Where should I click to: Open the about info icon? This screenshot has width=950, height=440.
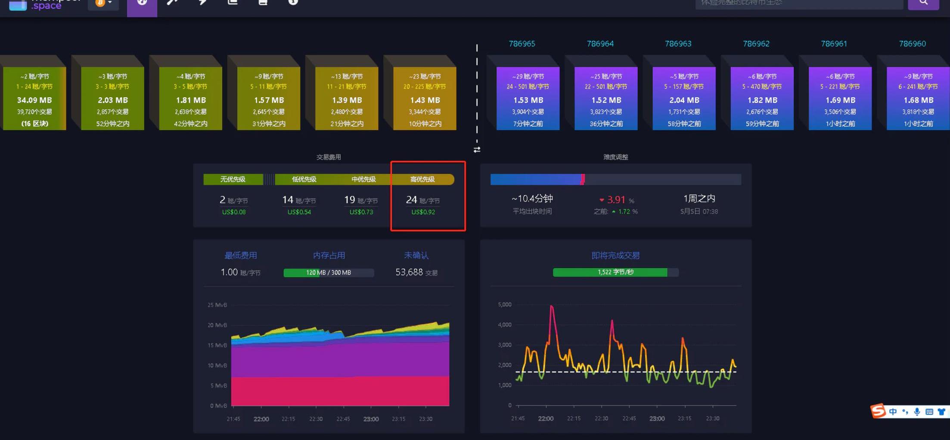tap(293, 3)
